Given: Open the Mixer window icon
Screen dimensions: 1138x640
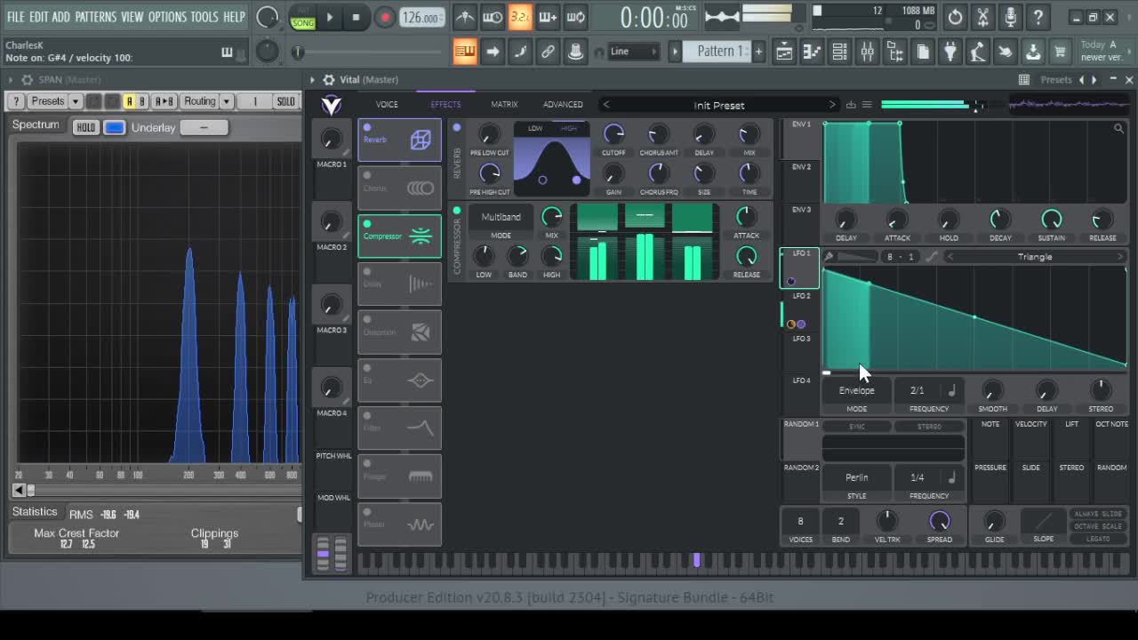Looking at the screenshot, I should pos(867,52).
